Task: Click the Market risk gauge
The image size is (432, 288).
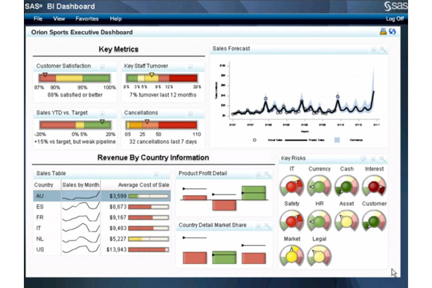Action: (292, 256)
